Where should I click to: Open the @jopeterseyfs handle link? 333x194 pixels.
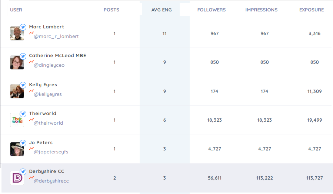click(51, 152)
